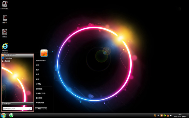Select the Internet Explorer desktop icon
The image size is (189, 118).
(x=5, y=48)
